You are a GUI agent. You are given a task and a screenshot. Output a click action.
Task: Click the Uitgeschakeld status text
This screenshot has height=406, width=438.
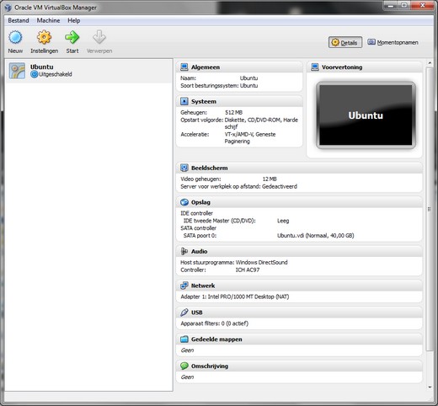coord(56,74)
